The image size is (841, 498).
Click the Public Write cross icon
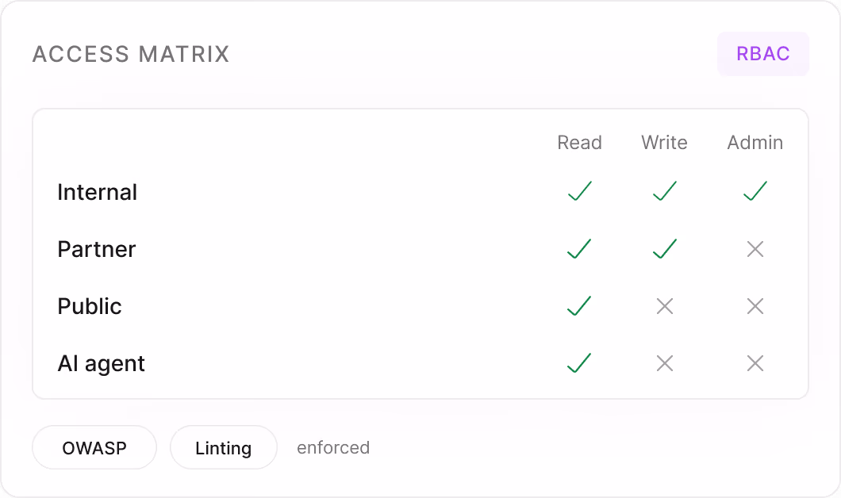[x=665, y=306]
